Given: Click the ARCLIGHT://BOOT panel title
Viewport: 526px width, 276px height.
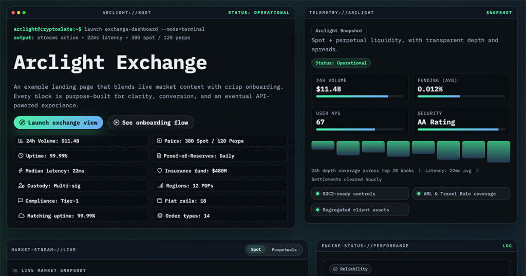Looking at the screenshot, I should [x=126, y=13].
